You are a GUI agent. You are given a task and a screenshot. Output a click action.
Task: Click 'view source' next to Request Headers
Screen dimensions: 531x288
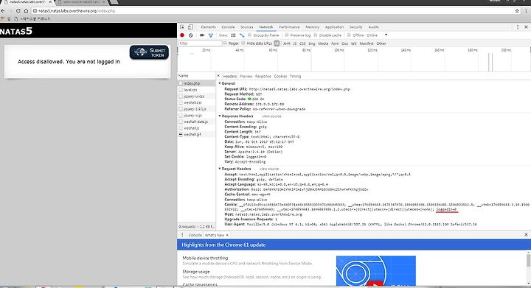coord(269,169)
